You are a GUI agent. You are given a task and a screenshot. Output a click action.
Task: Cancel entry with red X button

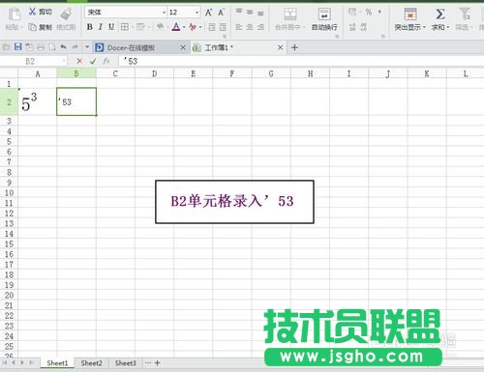click(x=79, y=61)
